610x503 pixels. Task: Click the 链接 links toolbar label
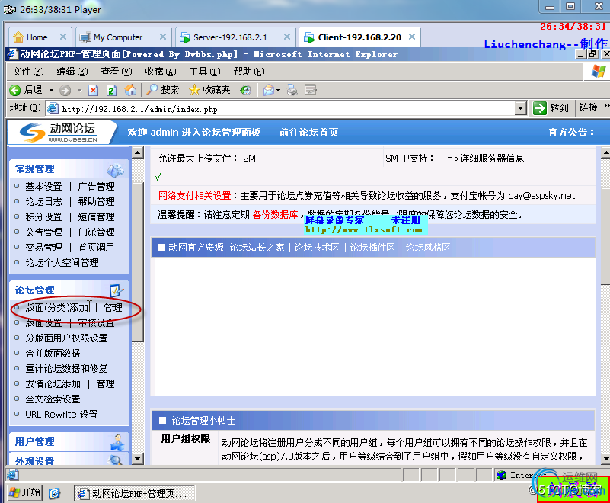[x=588, y=107]
